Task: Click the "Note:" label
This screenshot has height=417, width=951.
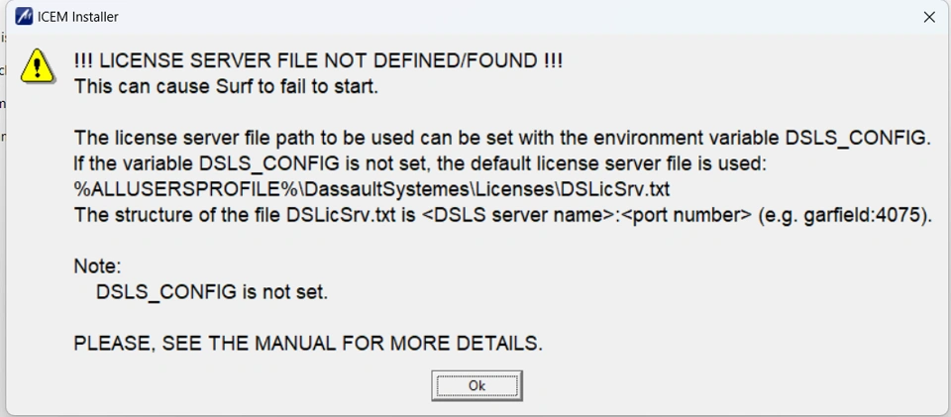Action: [x=96, y=266]
